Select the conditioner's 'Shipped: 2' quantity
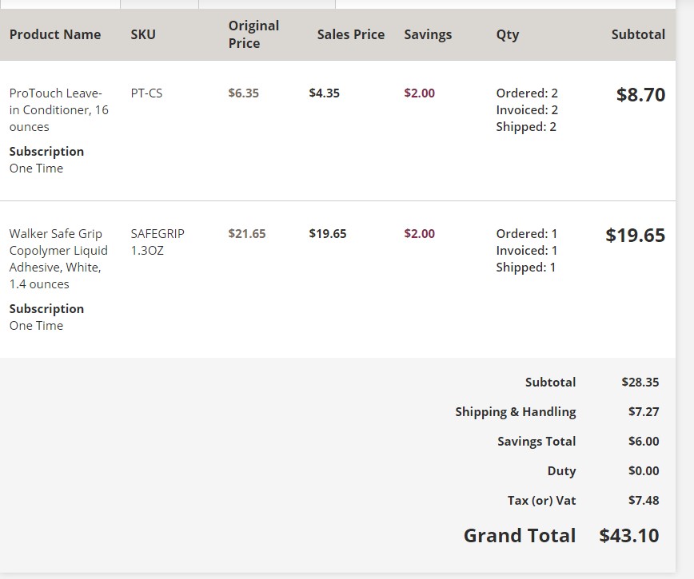 (526, 127)
